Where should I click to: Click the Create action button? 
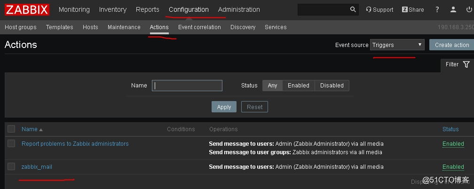pos(452,45)
